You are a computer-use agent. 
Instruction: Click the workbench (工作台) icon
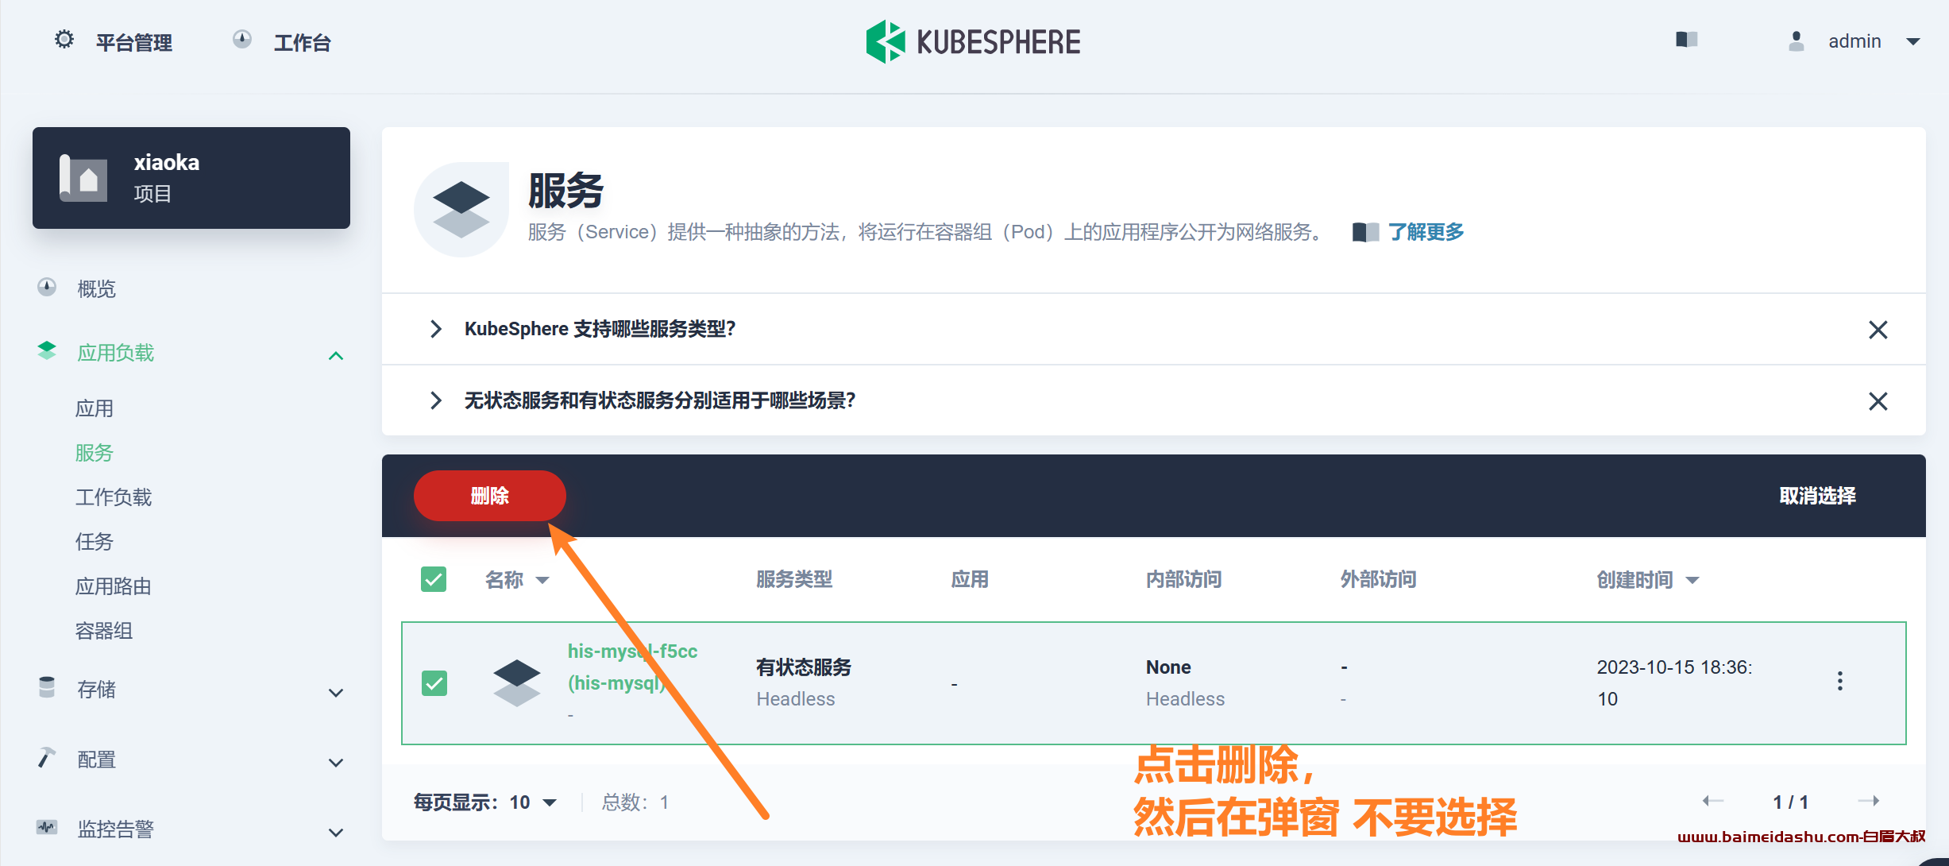click(242, 40)
